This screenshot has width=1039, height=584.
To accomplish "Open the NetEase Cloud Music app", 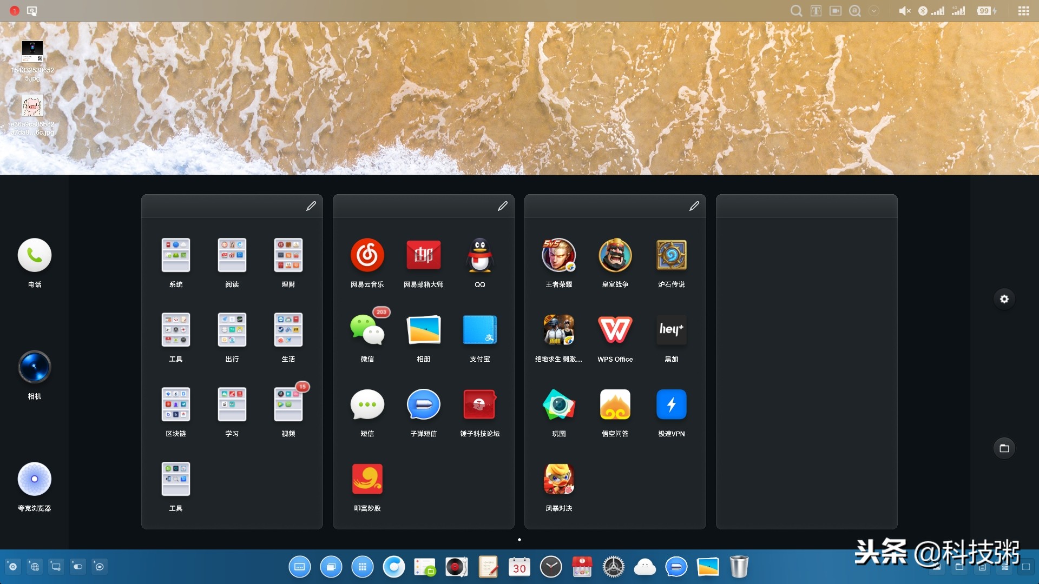I will (x=367, y=255).
